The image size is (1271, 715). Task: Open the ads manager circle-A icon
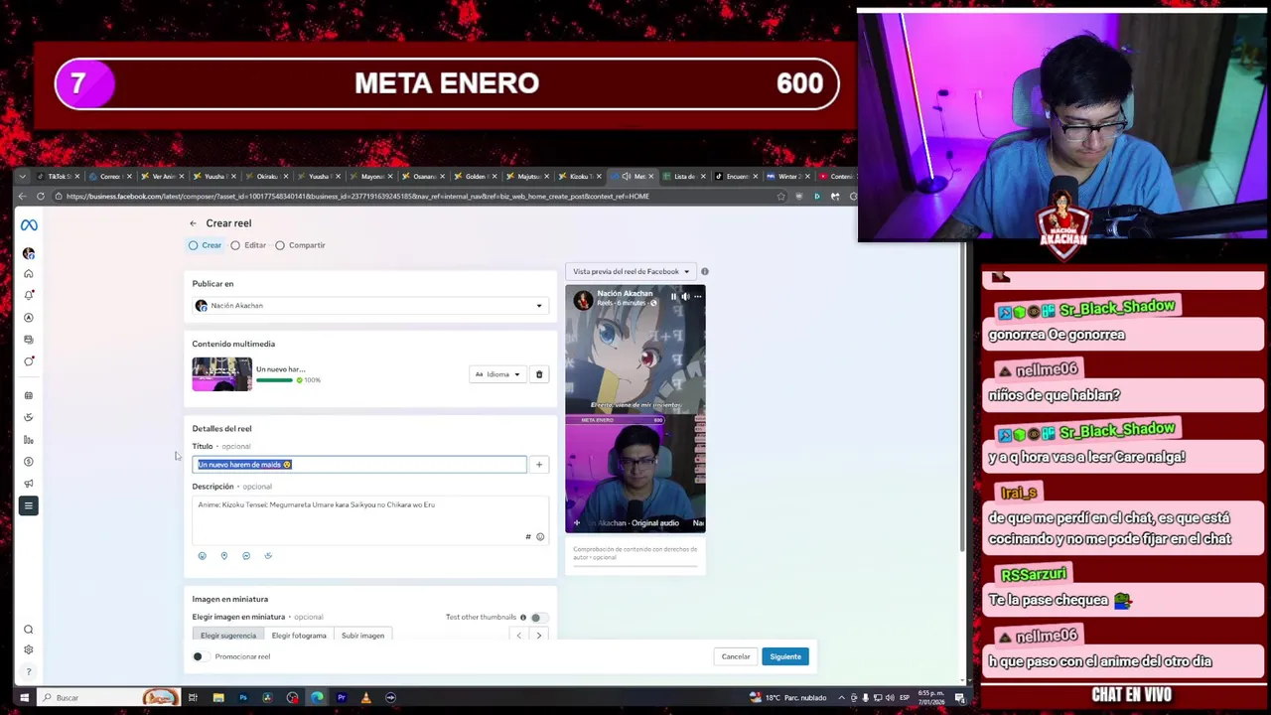(29, 318)
